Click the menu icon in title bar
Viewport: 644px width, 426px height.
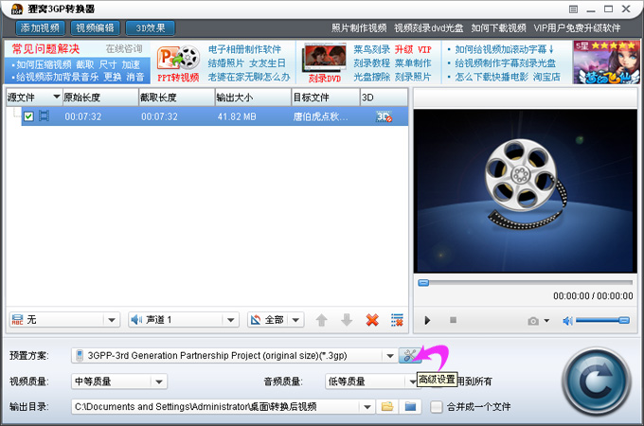click(x=573, y=9)
